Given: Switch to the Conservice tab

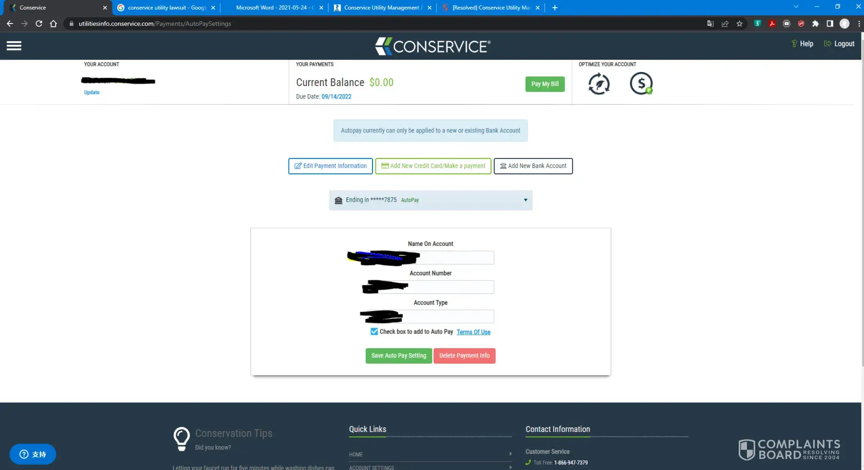Looking at the screenshot, I should coord(57,8).
